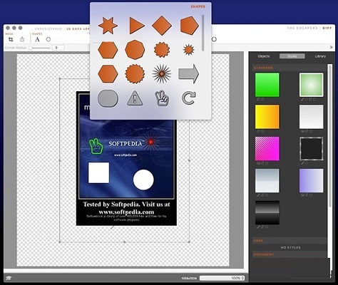Click the share/export icon beside the crop tool

(x=22, y=39)
